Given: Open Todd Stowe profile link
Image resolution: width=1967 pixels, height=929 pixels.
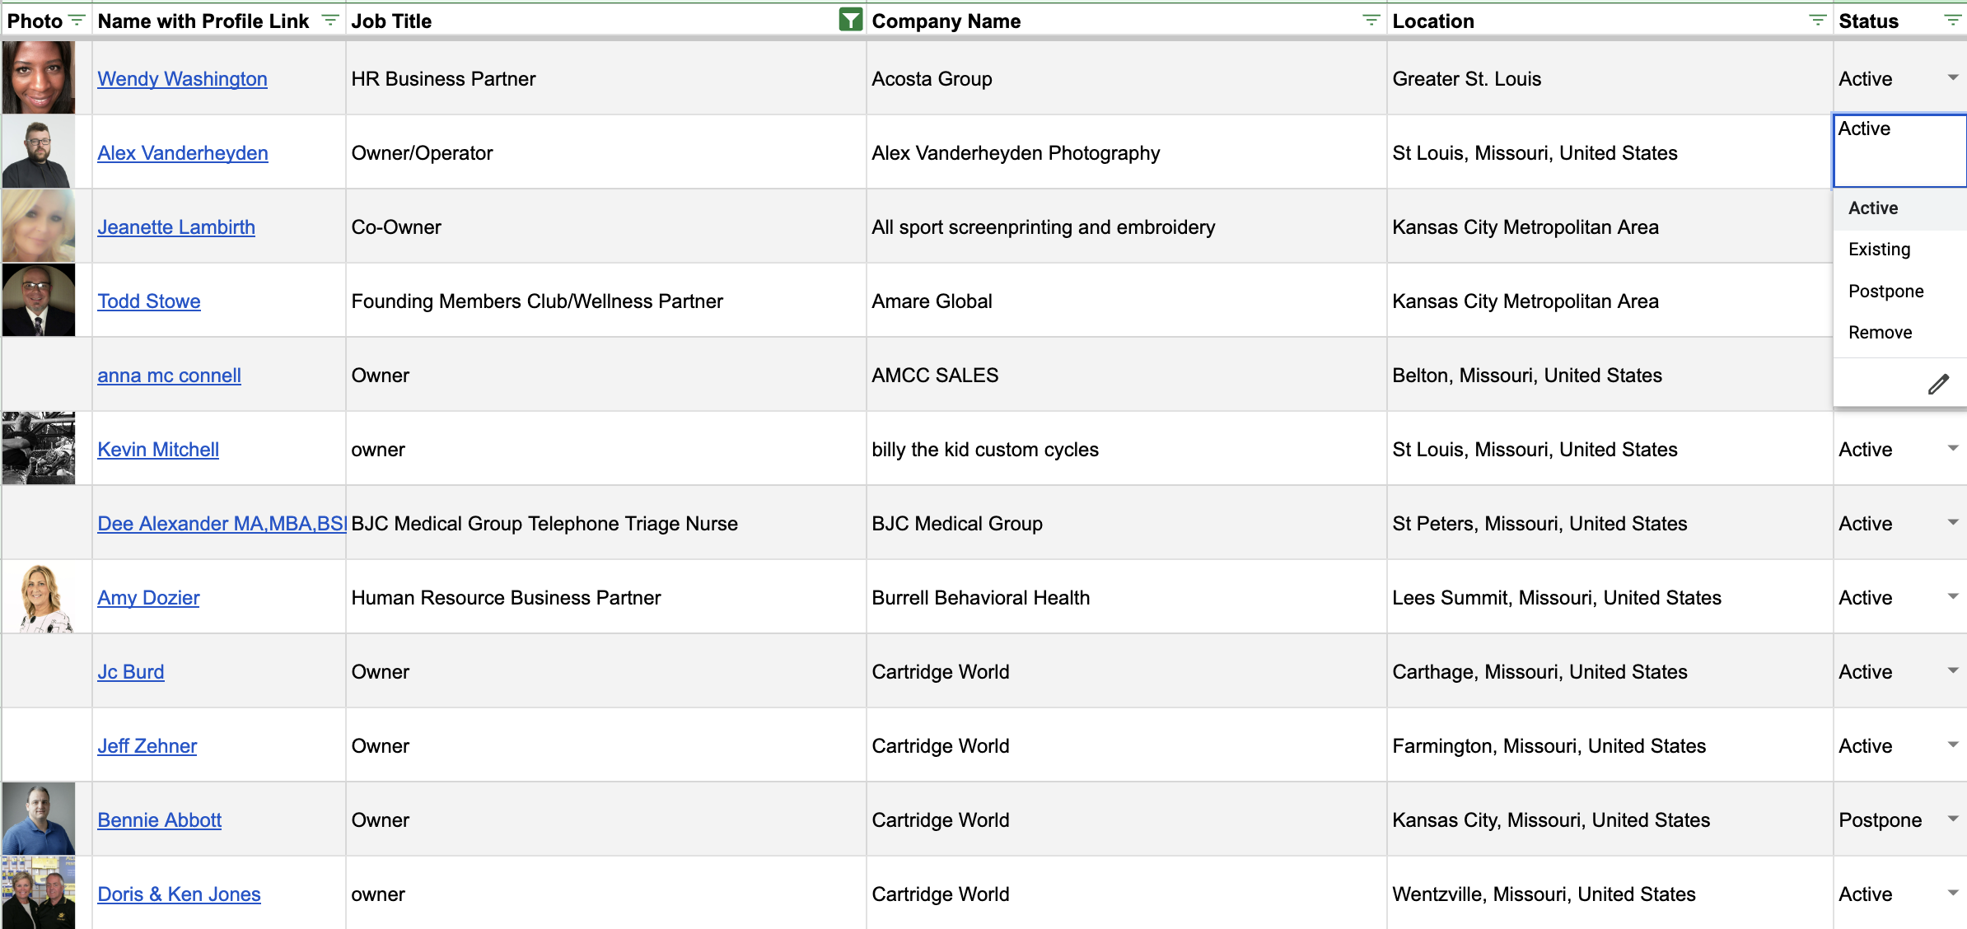Looking at the screenshot, I should point(149,301).
